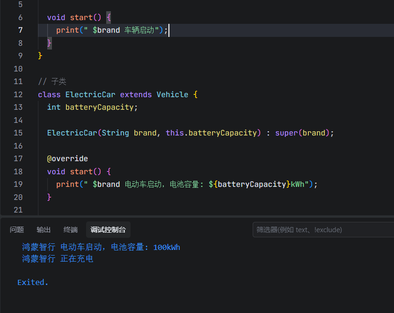
Task: Click the 筛选器 filter input field
Action: [323, 229]
